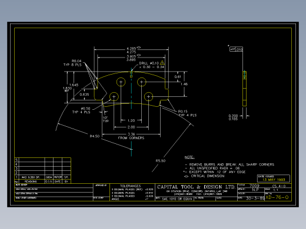Click the N.P field in title block
This screenshot has width=306, height=229.
point(255,190)
